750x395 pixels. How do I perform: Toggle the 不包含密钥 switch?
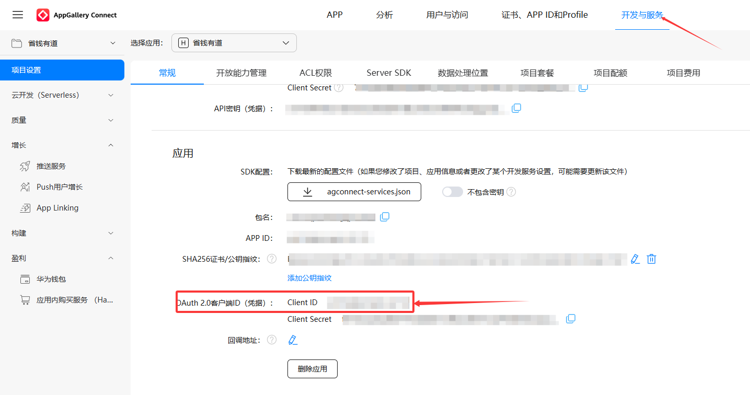453,192
